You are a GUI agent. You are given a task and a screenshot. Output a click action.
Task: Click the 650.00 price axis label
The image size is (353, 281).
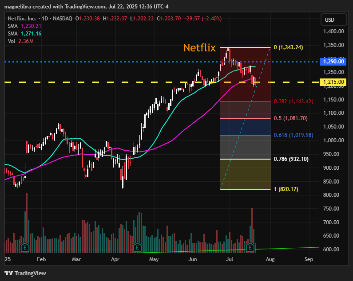pos(331,236)
